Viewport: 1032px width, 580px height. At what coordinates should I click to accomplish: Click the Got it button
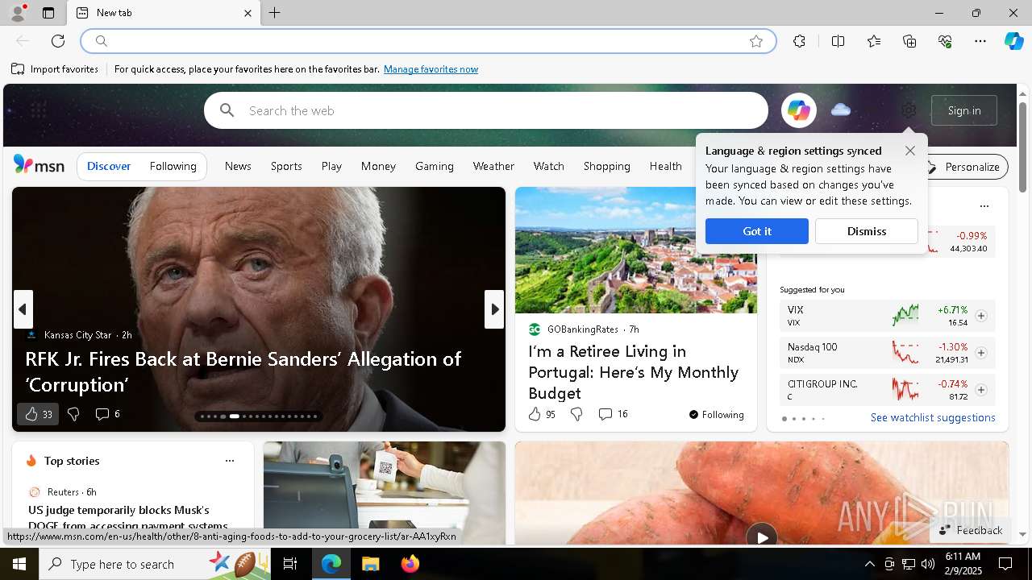click(x=756, y=231)
